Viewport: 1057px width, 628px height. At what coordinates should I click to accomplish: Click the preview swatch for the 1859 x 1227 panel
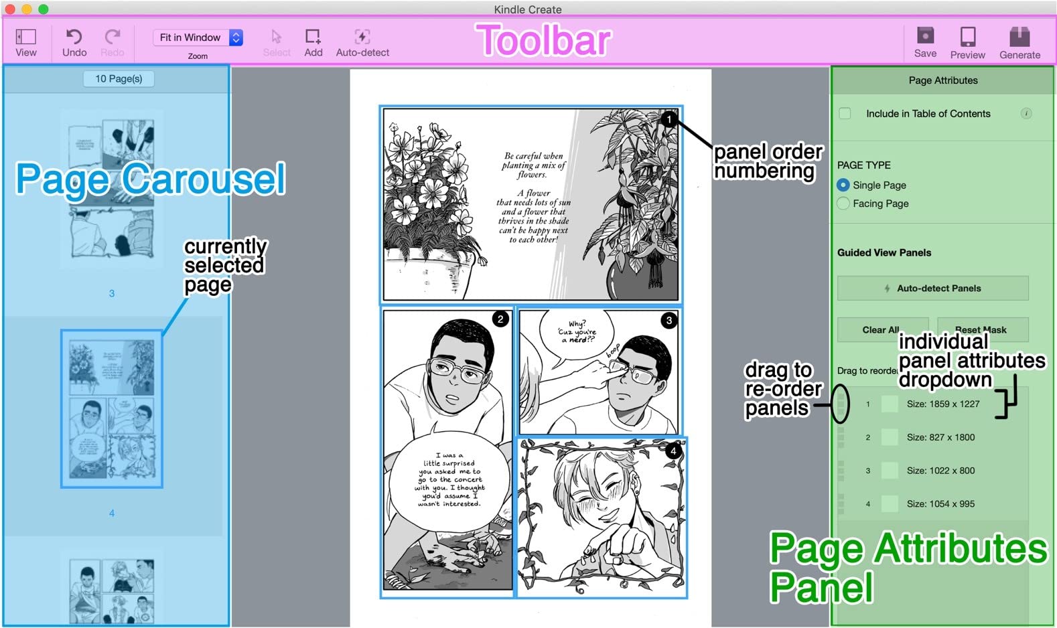click(890, 404)
